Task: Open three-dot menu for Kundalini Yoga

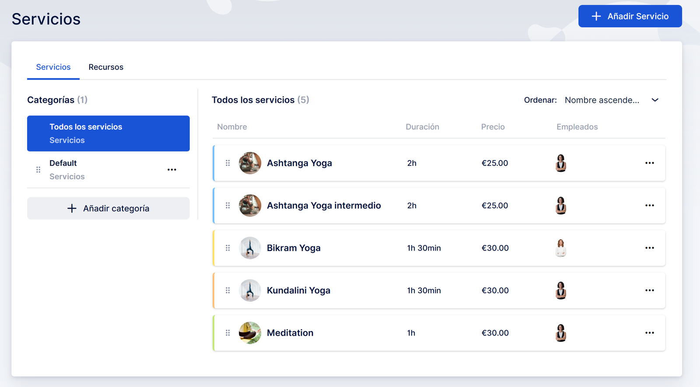Action: click(x=649, y=290)
